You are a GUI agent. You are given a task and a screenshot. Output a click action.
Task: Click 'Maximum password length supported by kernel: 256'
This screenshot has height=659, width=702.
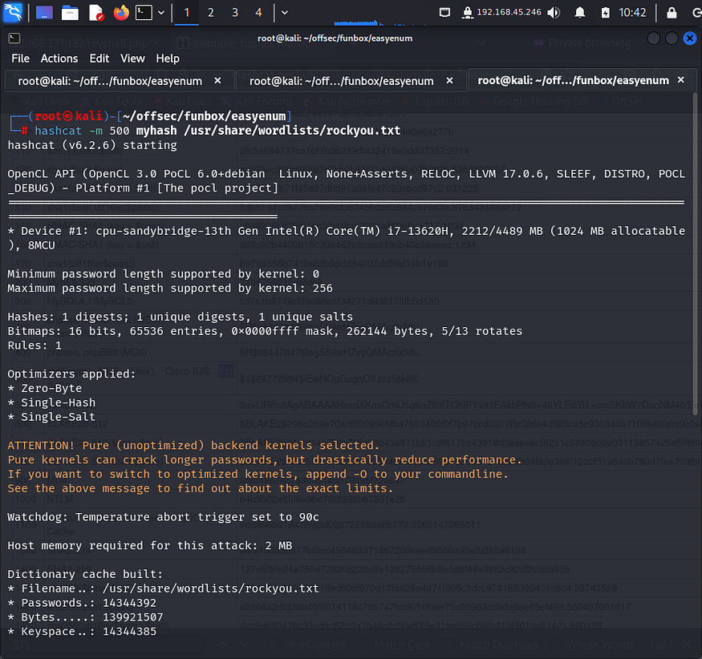click(x=170, y=288)
